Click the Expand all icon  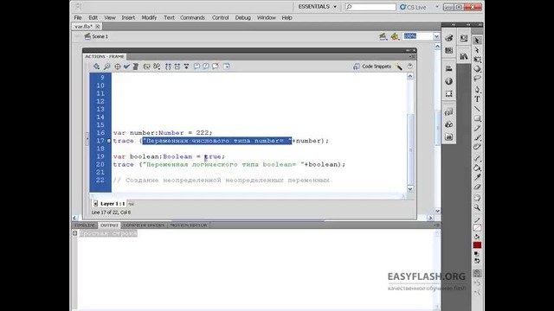[186, 67]
